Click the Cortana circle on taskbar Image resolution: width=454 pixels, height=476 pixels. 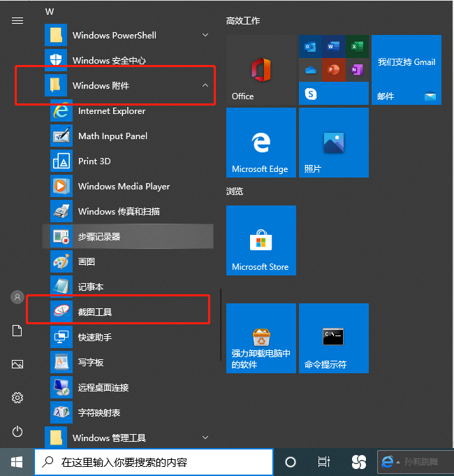[x=291, y=462]
